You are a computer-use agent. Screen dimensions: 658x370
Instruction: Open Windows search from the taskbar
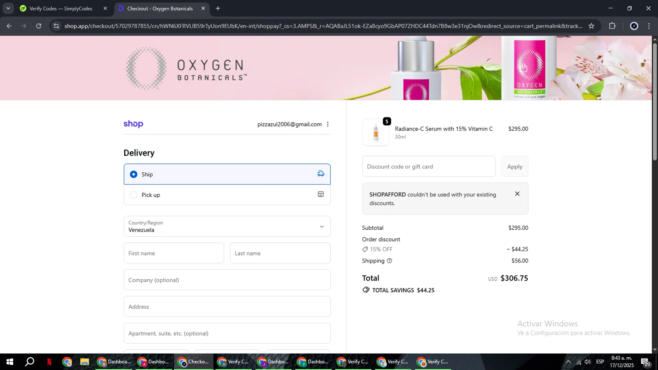coord(29,362)
